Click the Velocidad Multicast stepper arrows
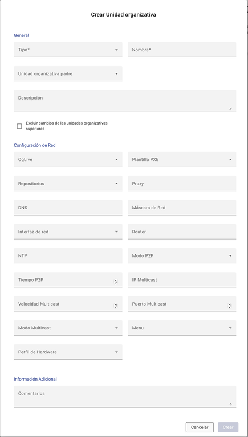The height and width of the screenshot is (437, 248). point(116,306)
